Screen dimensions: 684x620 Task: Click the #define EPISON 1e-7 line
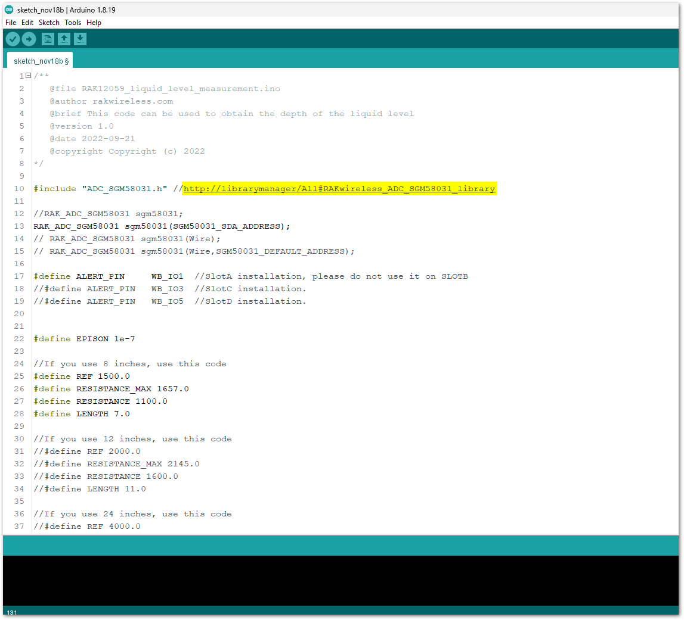[x=84, y=338]
